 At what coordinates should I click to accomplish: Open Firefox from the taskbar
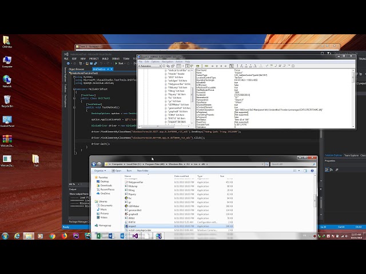click(64, 236)
